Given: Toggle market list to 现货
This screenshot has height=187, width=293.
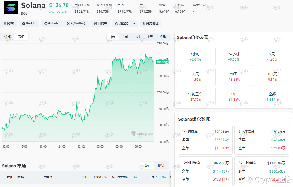Looking at the screenshot, I should (161, 166).
